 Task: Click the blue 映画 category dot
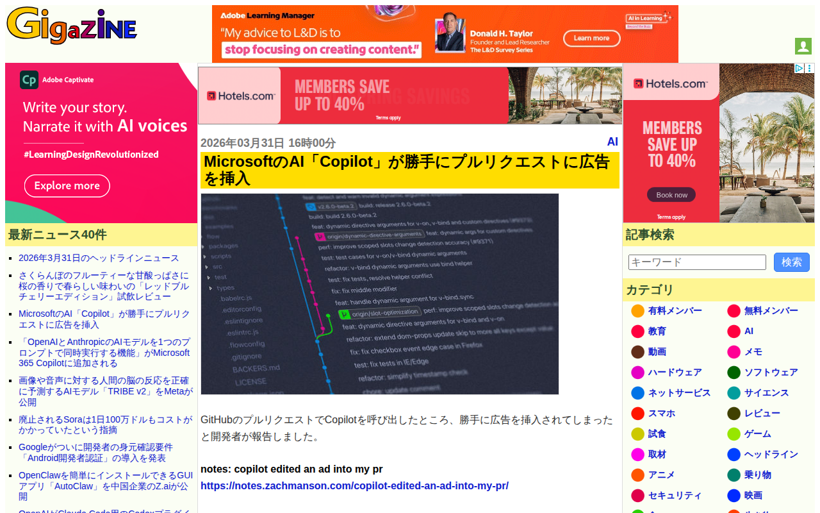coord(734,496)
